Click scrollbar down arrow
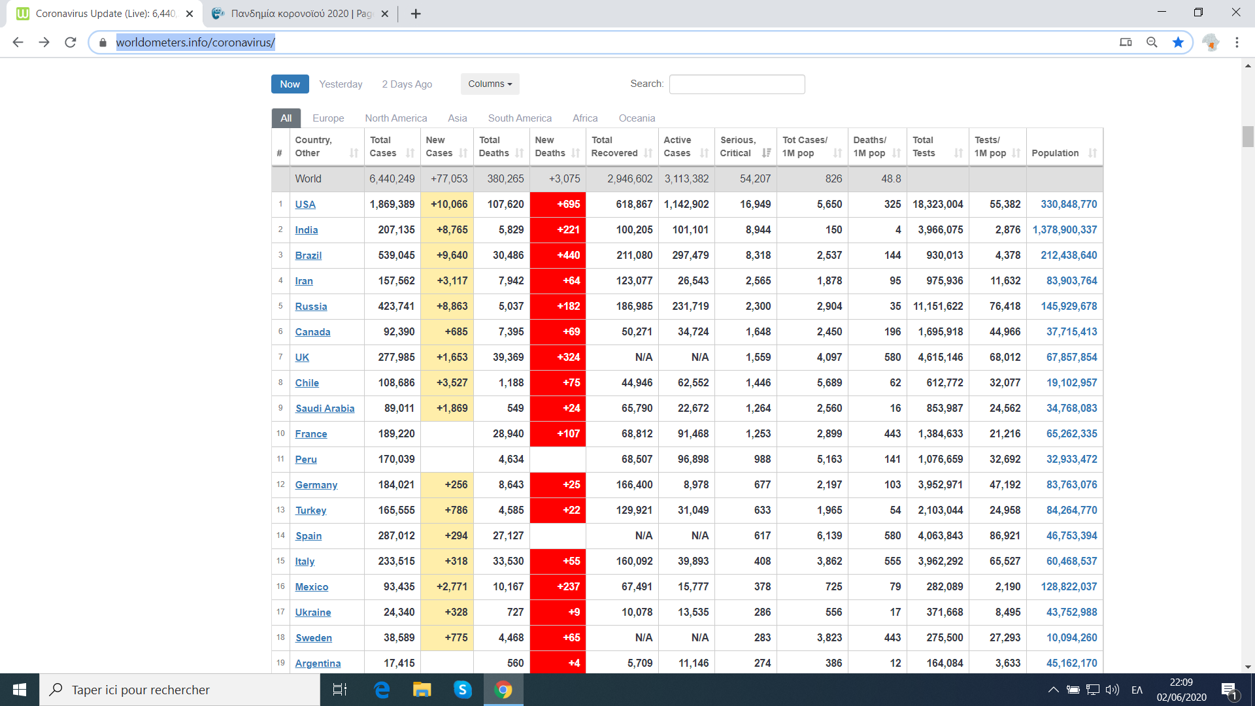Screen dimensions: 1255x706 1248,667
